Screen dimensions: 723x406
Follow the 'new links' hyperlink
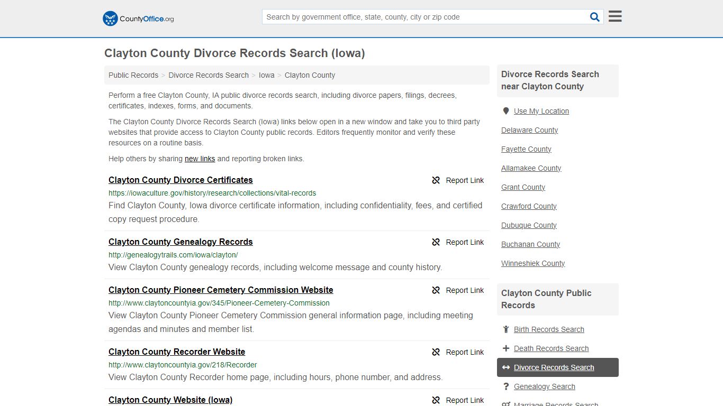coord(200,159)
